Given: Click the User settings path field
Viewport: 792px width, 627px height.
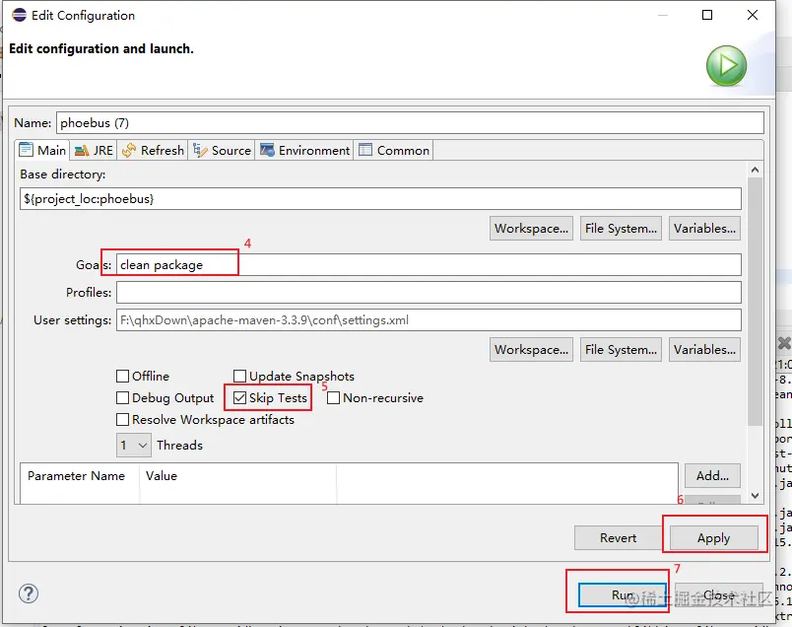Looking at the screenshot, I should click(x=429, y=320).
